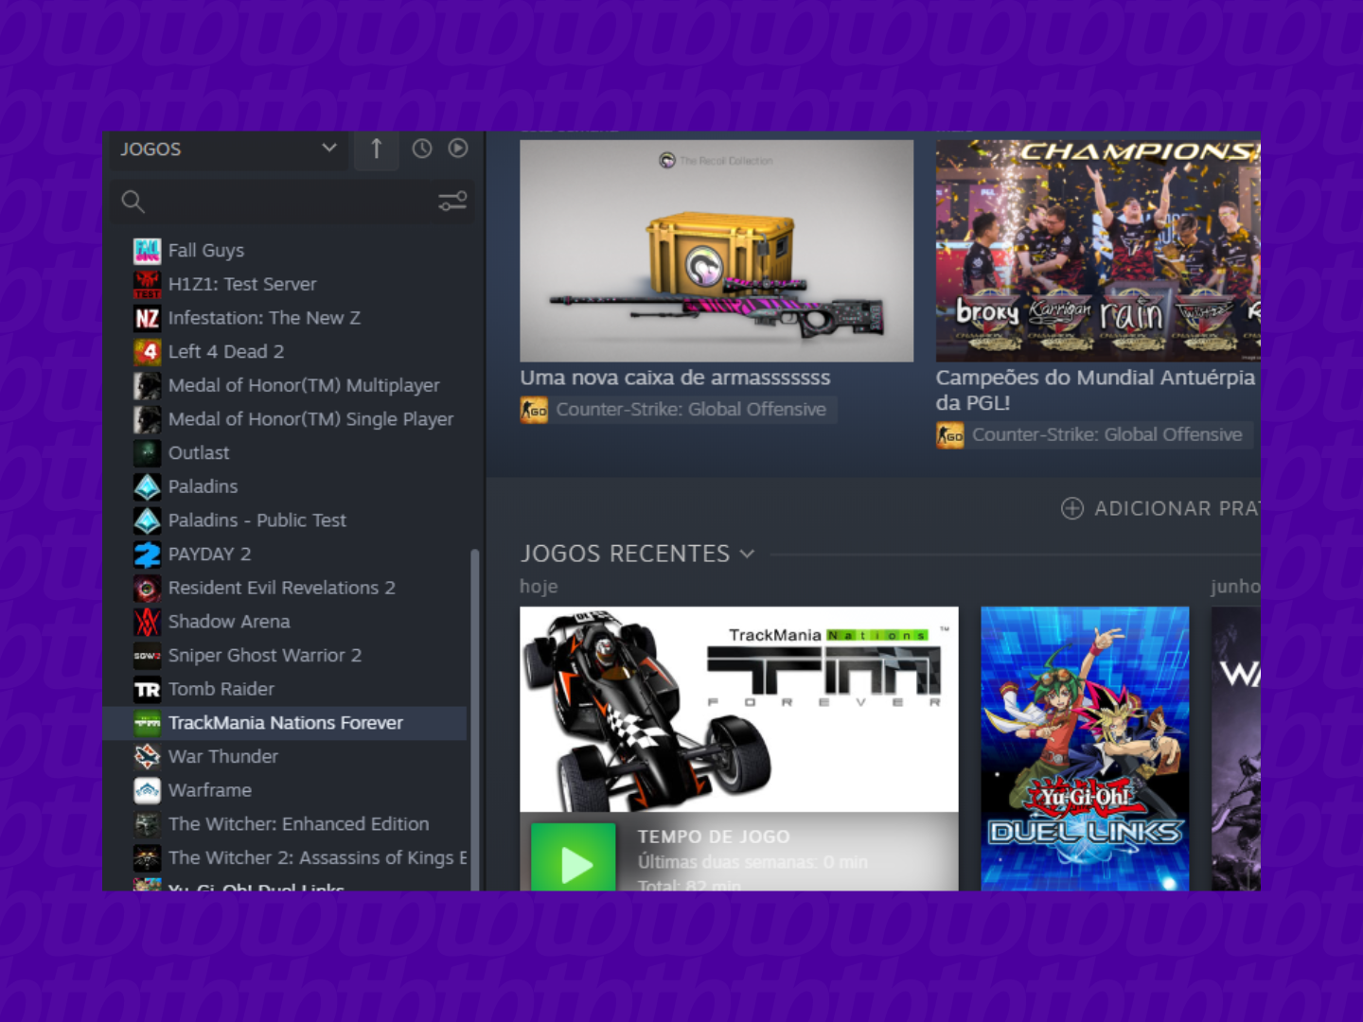Select War Thunder entry

285,757
